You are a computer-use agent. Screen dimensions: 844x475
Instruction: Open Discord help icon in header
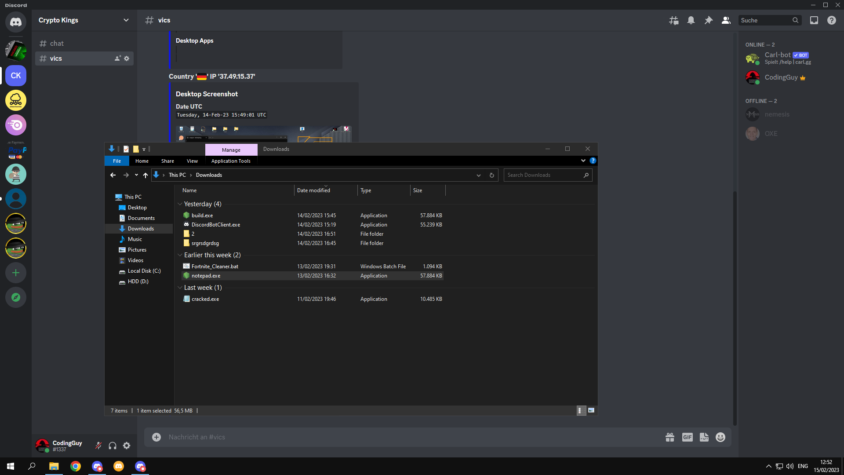click(x=832, y=20)
